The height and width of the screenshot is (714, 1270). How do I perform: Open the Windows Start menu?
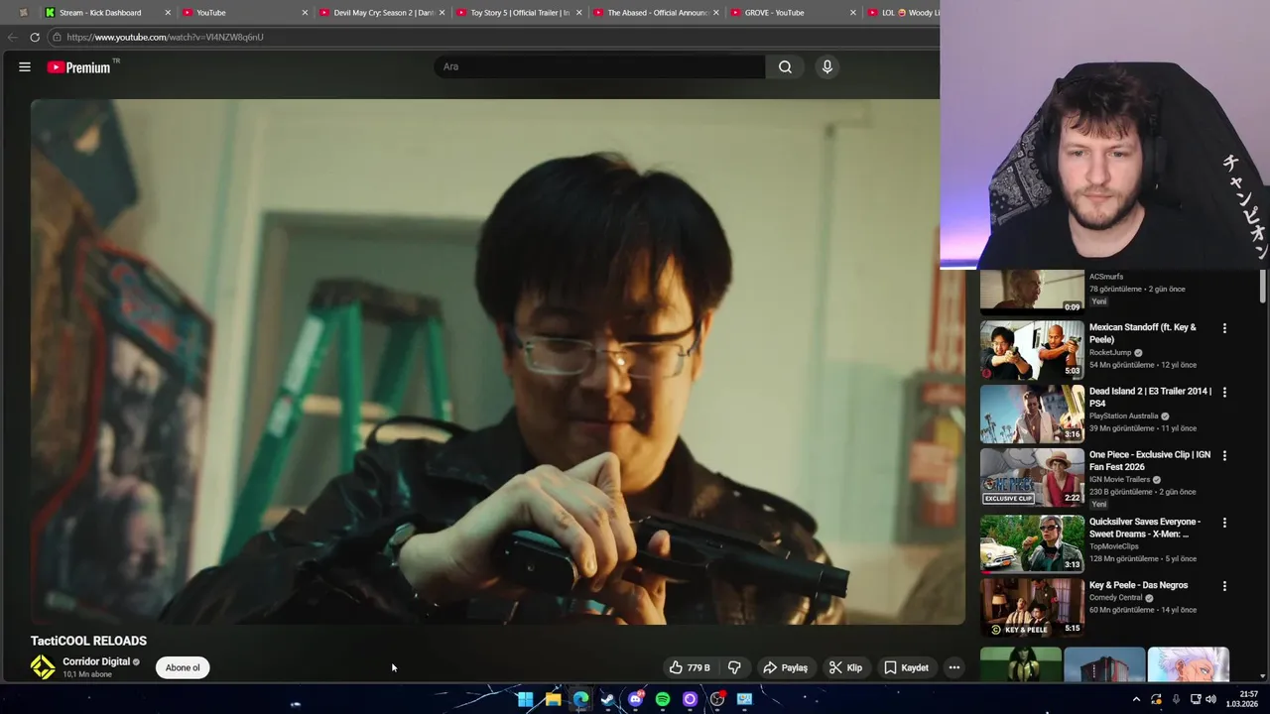coord(525,699)
